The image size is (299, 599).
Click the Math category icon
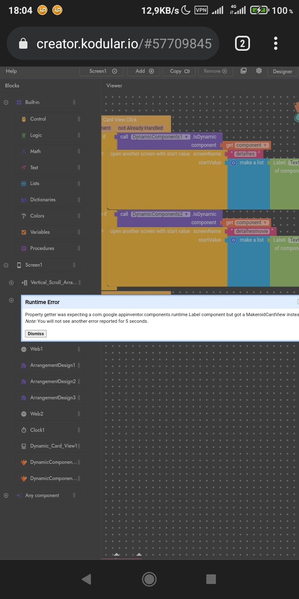tap(24, 151)
